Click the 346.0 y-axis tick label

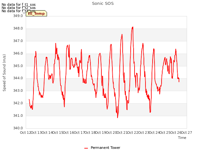pyautogui.click(x=18, y=54)
